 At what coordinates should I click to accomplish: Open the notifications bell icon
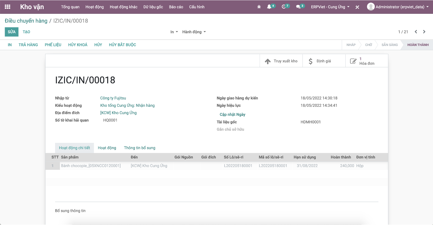point(269,7)
